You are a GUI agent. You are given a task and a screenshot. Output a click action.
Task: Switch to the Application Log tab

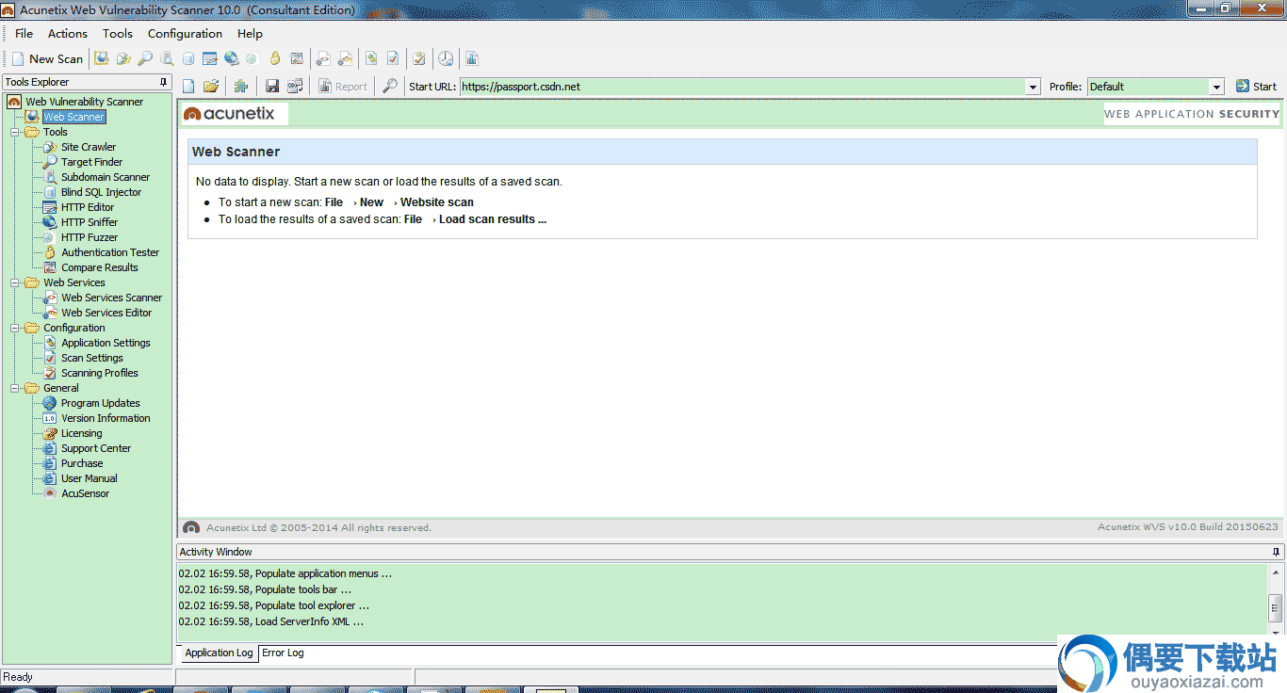pyautogui.click(x=219, y=653)
